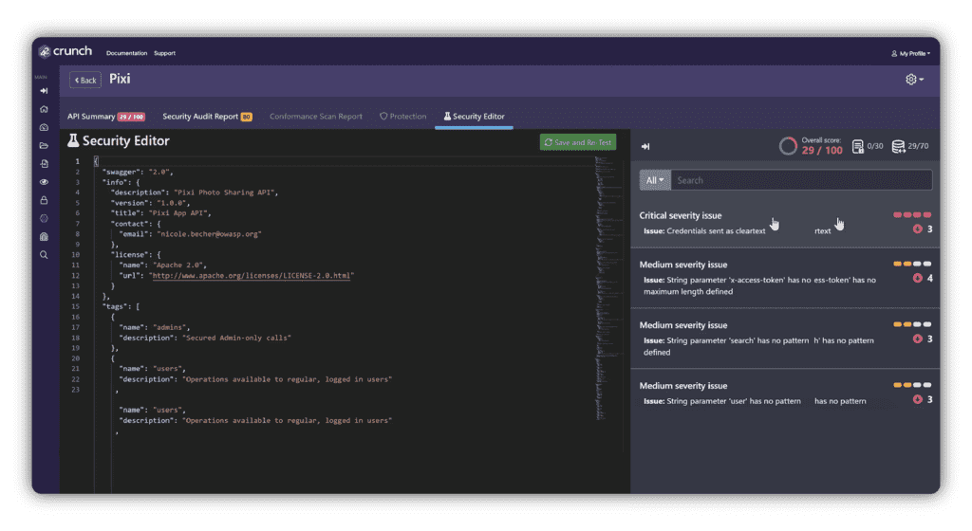Screen dimensions: 972x531
Task: Click the overall score ring icon
Action: coord(788,146)
